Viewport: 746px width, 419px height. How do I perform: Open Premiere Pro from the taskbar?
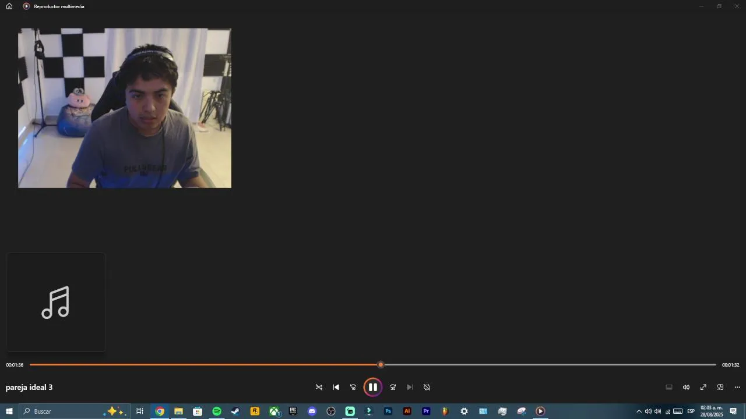point(426,411)
